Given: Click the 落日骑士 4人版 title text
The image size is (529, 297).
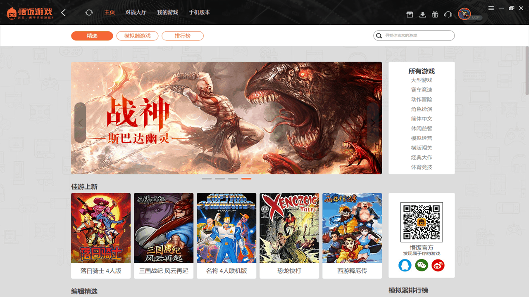Looking at the screenshot, I should 101,271.
